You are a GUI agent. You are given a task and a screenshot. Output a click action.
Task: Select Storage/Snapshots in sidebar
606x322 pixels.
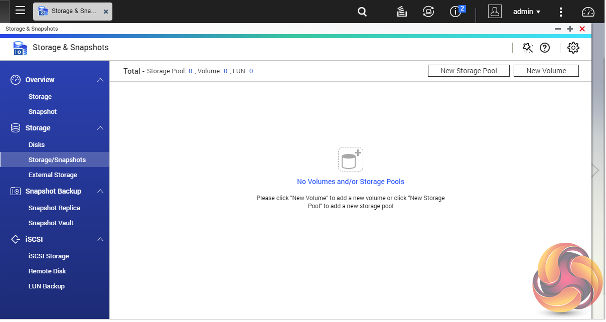(x=55, y=159)
